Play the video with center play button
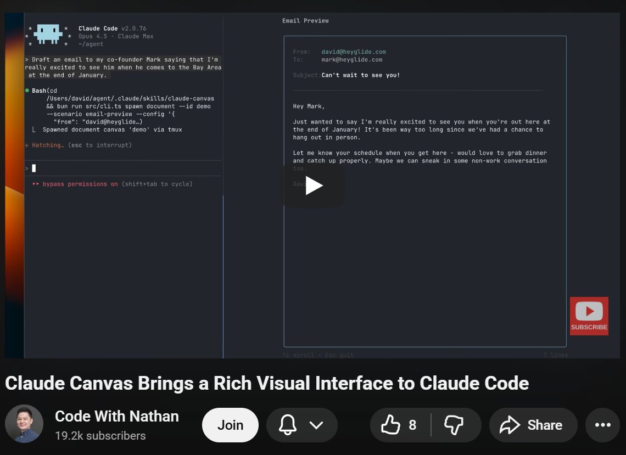 click(314, 186)
